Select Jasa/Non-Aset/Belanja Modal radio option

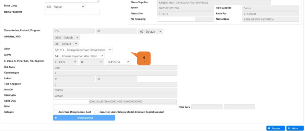(96, 112)
